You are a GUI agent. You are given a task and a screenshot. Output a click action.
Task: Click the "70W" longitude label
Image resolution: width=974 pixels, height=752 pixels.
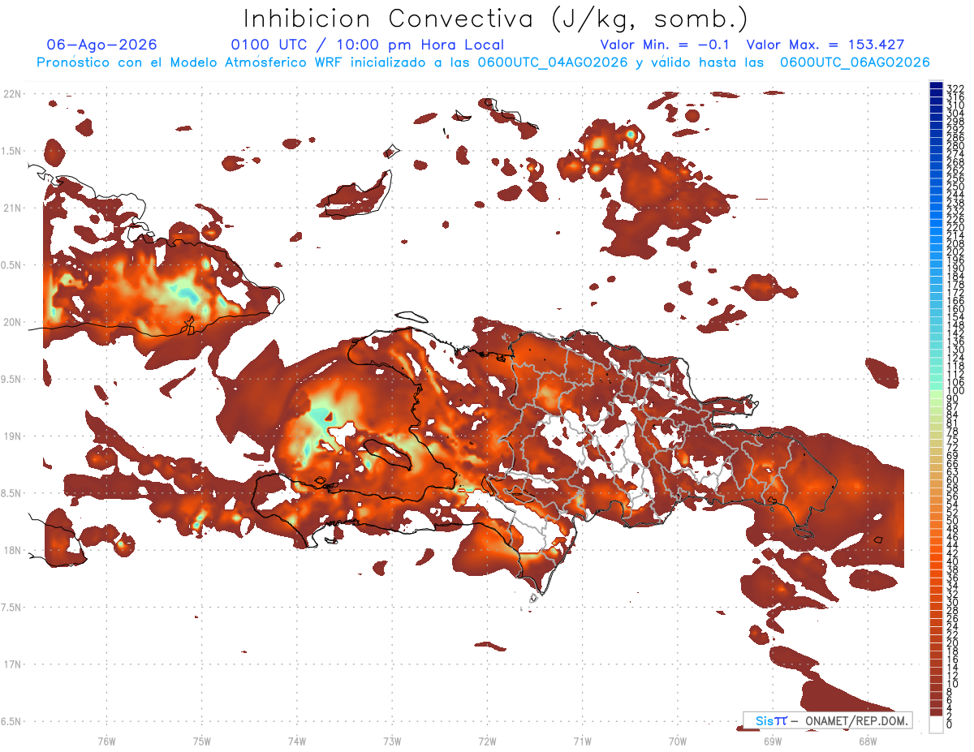(678, 741)
